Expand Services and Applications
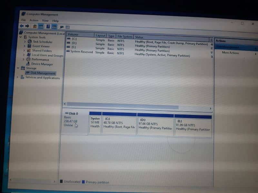The image size is (258, 193). click(x=17, y=77)
